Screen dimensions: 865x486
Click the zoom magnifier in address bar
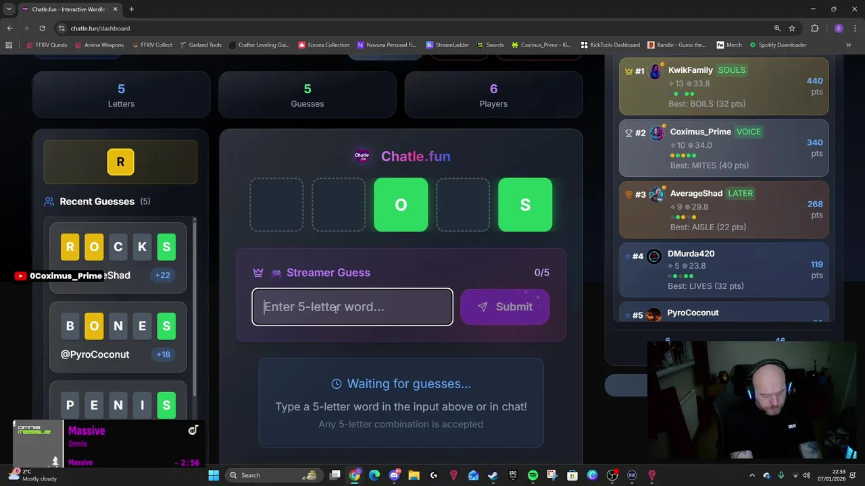click(x=777, y=28)
